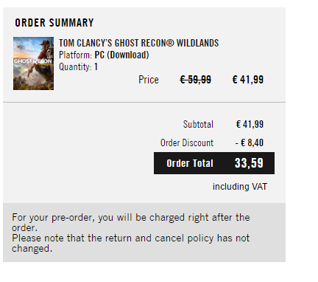Click the Price label
Image resolution: width=318 pixels, height=282 pixels.
(x=149, y=80)
